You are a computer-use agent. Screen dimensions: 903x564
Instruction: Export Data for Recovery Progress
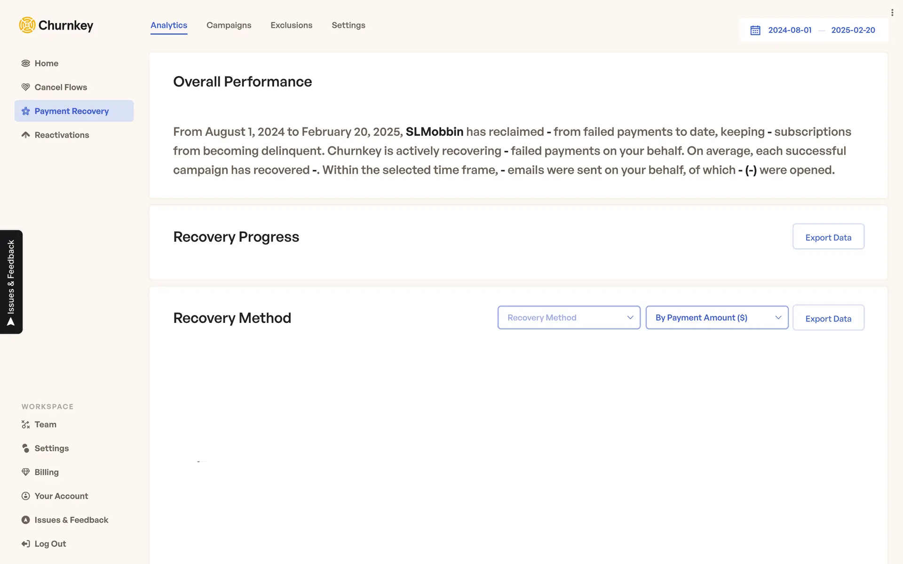point(828,237)
